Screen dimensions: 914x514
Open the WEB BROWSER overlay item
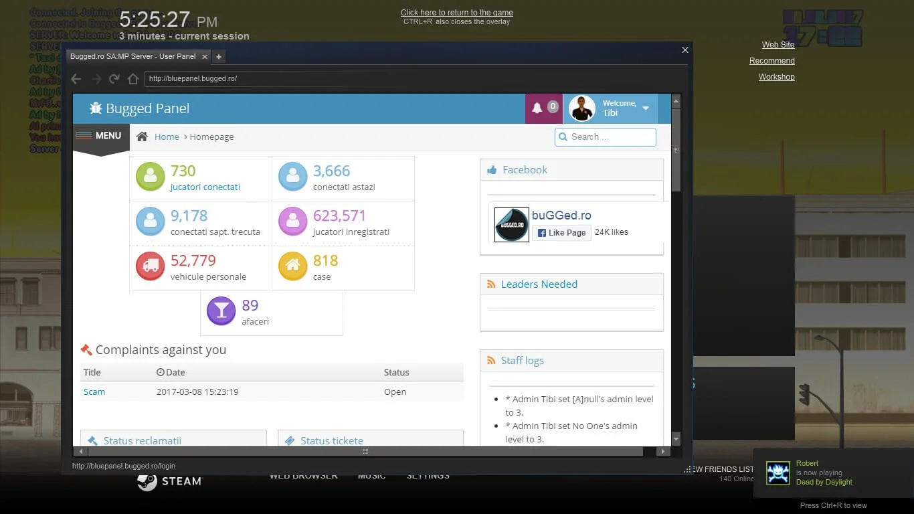pyautogui.click(x=304, y=476)
